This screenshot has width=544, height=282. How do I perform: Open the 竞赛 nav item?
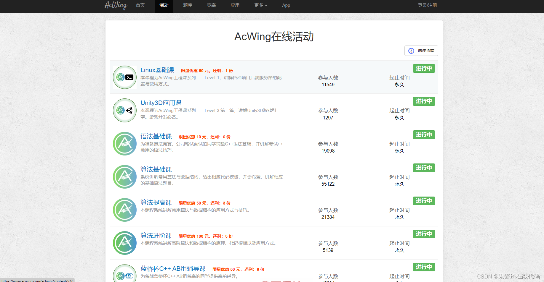(x=211, y=5)
